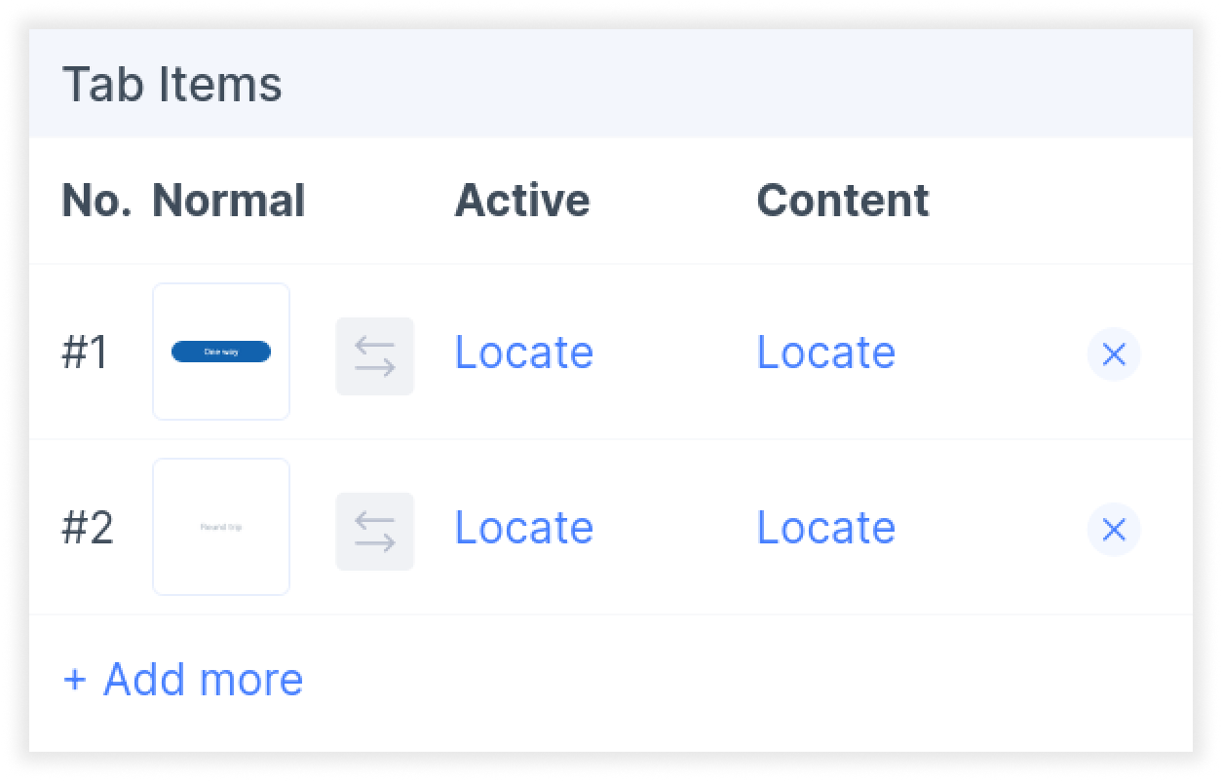
Task: Click the Active column header
Action: (x=522, y=201)
